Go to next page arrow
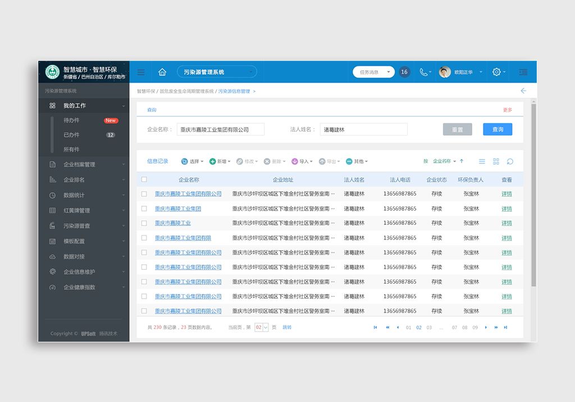This screenshot has width=575, height=402. (486, 327)
